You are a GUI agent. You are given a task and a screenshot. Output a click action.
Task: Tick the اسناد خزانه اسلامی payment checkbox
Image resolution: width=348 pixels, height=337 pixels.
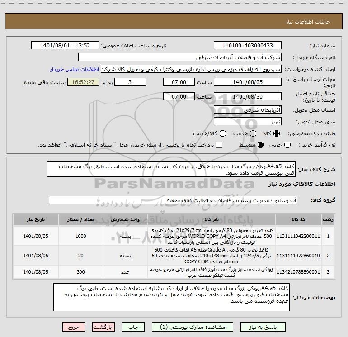pos(219,145)
